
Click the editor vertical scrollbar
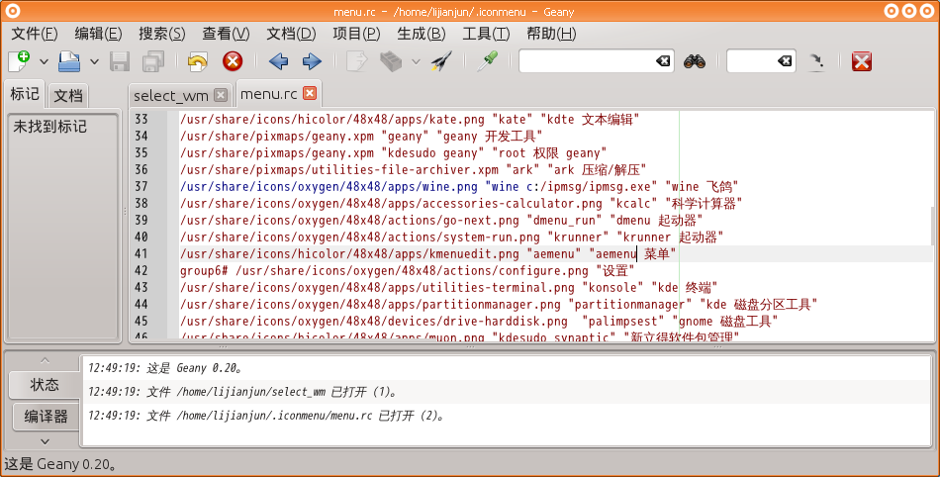point(932,226)
